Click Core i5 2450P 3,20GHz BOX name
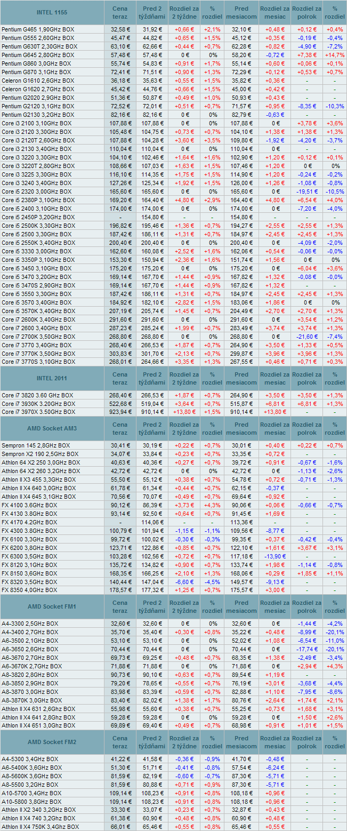This screenshot has height=831, width=347. (x=38, y=217)
